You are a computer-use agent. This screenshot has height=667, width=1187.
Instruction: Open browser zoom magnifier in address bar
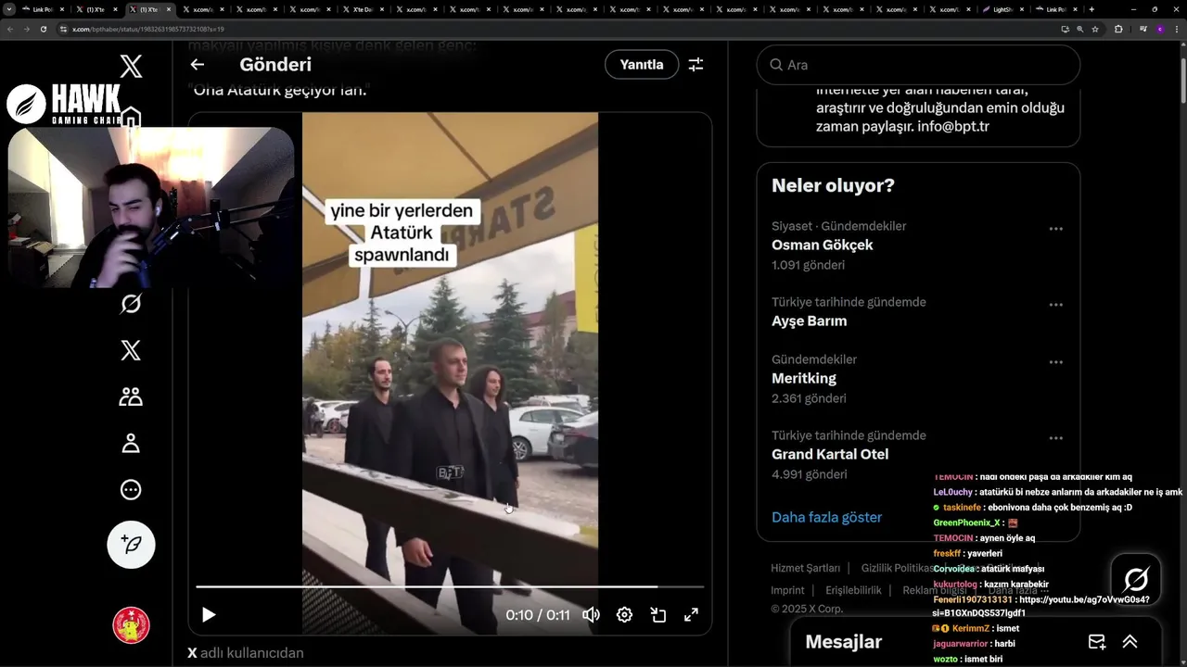pos(1079,29)
